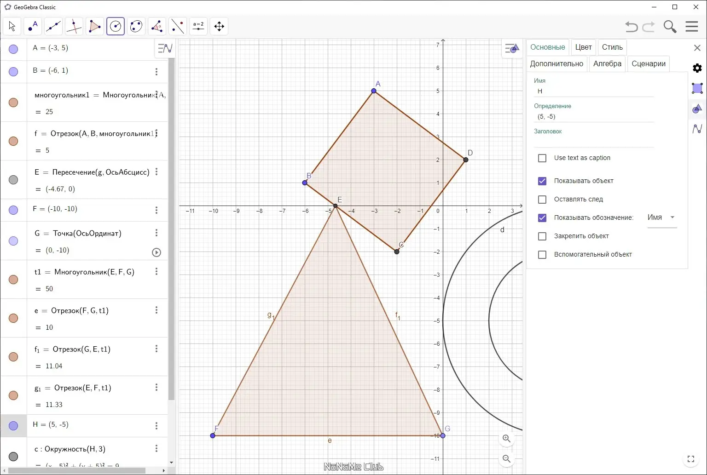Enter fullscreen mode
707x475 pixels.
(x=691, y=459)
